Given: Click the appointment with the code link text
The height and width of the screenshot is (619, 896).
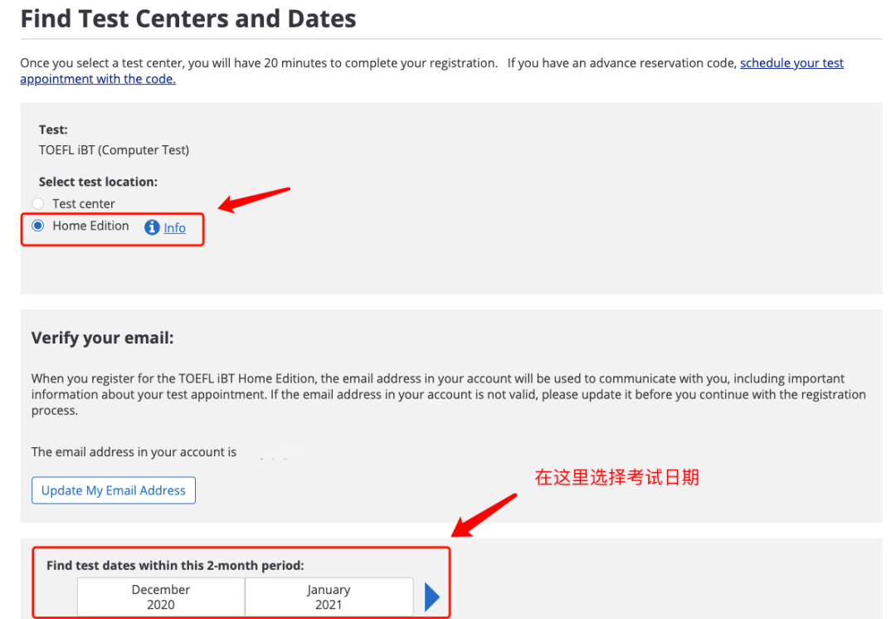Looking at the screenshot, I should pos(98,79).
